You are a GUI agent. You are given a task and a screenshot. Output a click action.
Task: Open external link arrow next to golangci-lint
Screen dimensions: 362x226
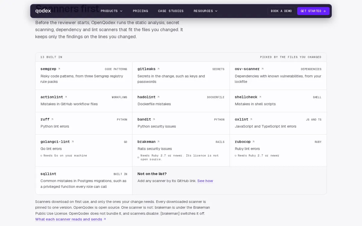click(73, 142)
